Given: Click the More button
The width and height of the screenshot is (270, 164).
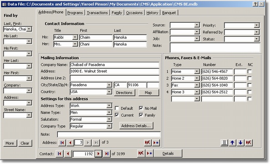Looking at the screenshot, I should pos(10,143).
